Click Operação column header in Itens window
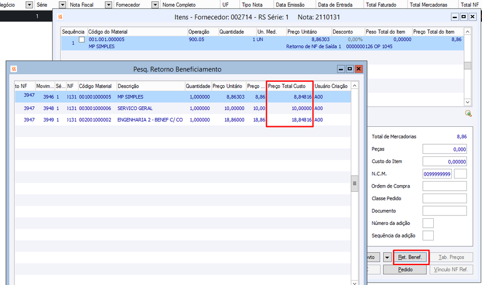The image size is (482, 285). coord(203,32)
